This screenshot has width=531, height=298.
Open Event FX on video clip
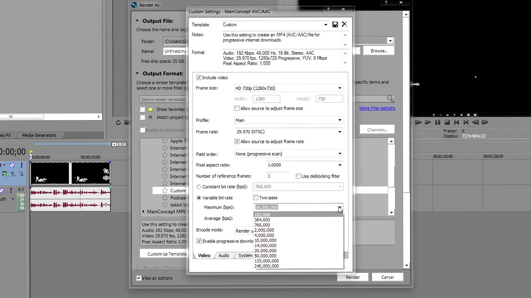(106, 178)
